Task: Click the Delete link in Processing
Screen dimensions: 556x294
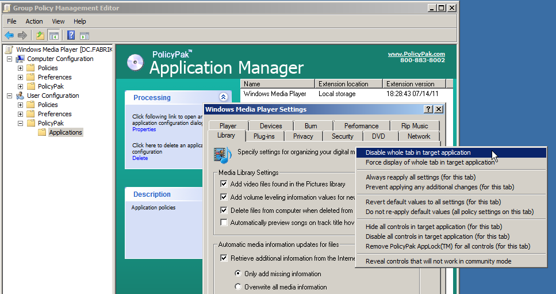Action: tap(140, 158)
